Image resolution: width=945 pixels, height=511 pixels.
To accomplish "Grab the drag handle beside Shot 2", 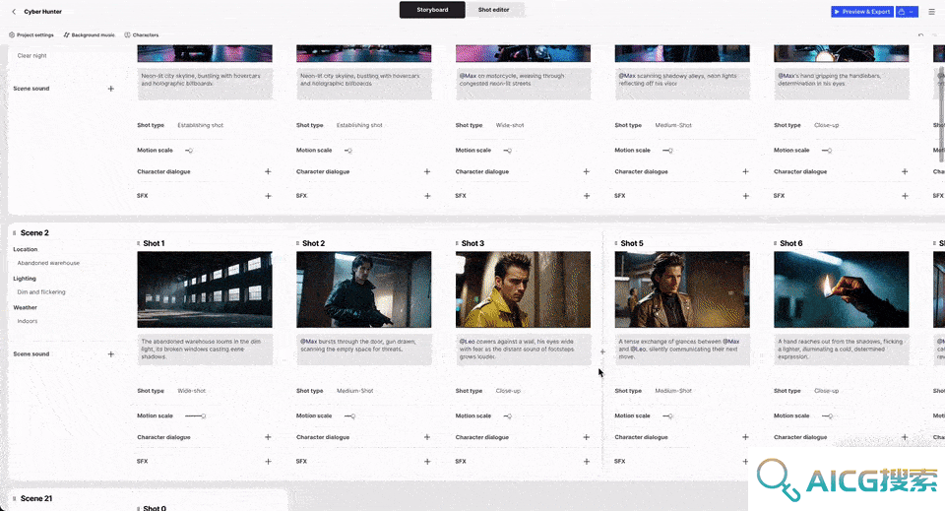I will click(x=297, y=243).
